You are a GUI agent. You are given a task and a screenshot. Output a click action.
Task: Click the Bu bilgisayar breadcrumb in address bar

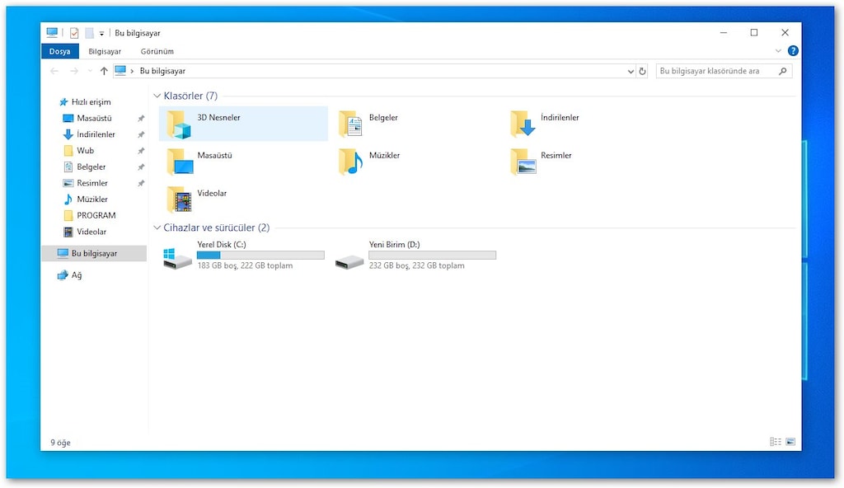[162, 71]
